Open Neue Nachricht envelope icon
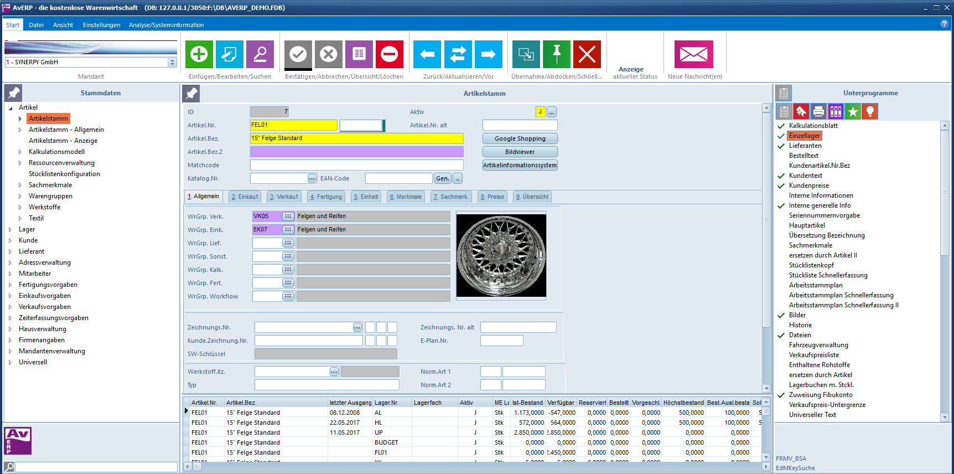 (694, 54)
